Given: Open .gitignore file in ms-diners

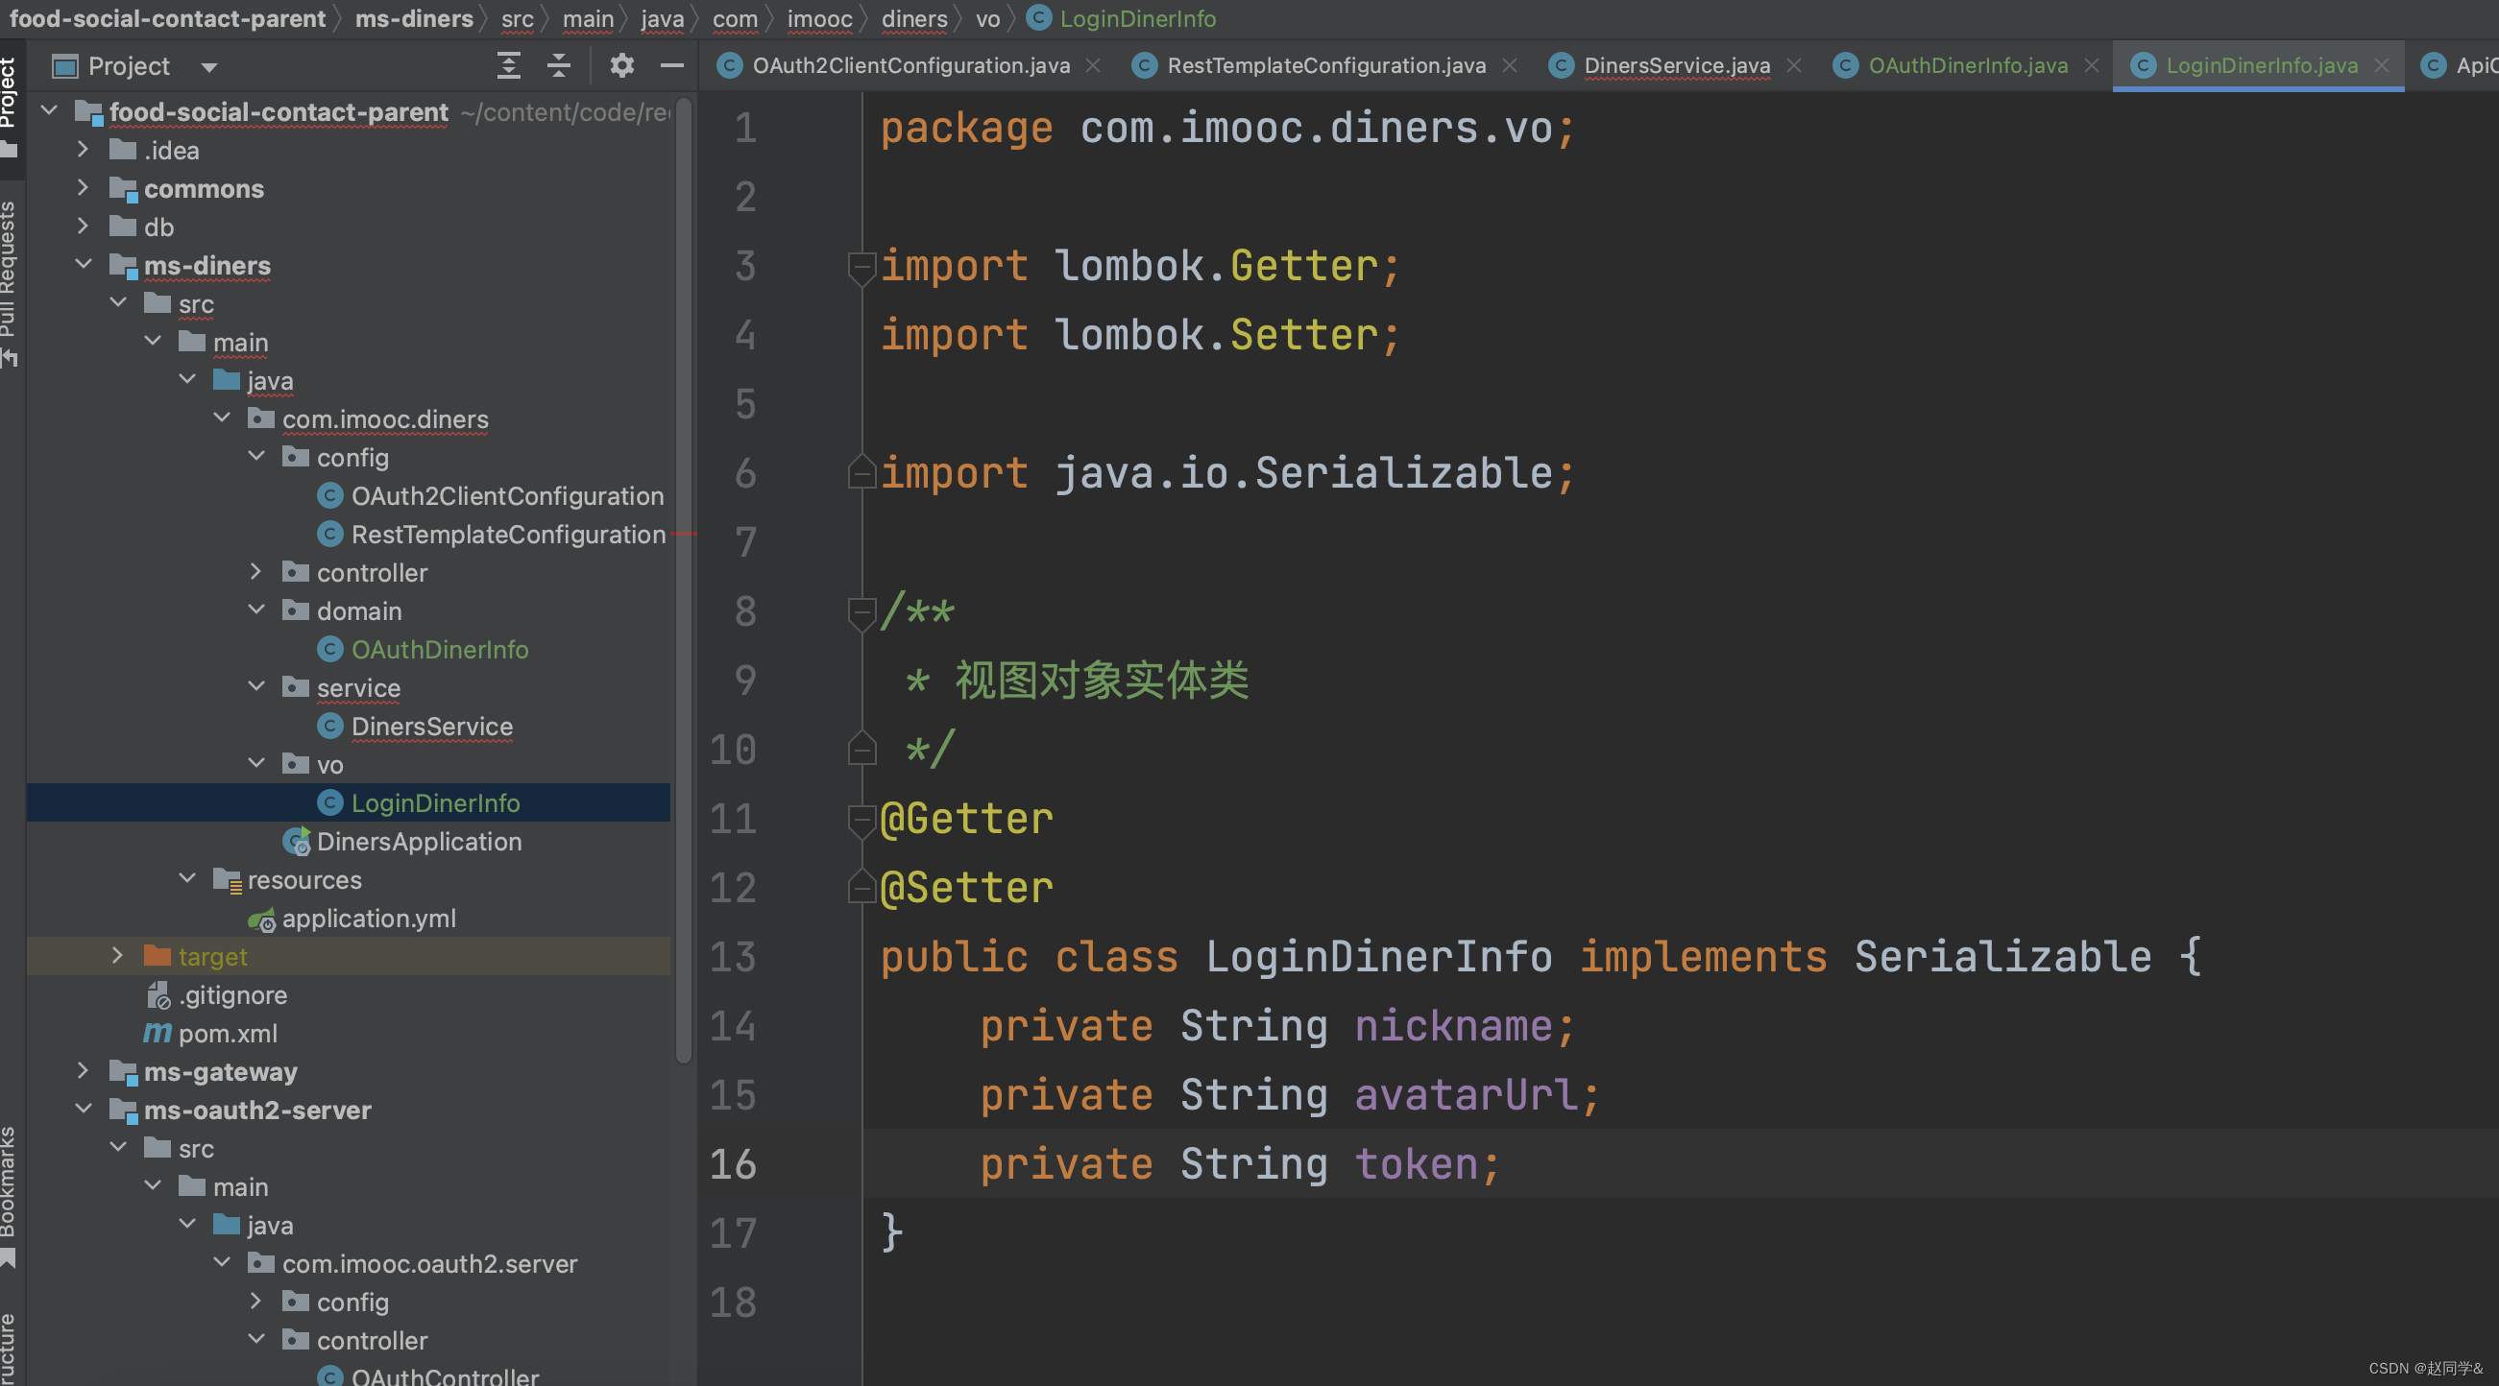Looking at the screenshot, I should 231,994.
